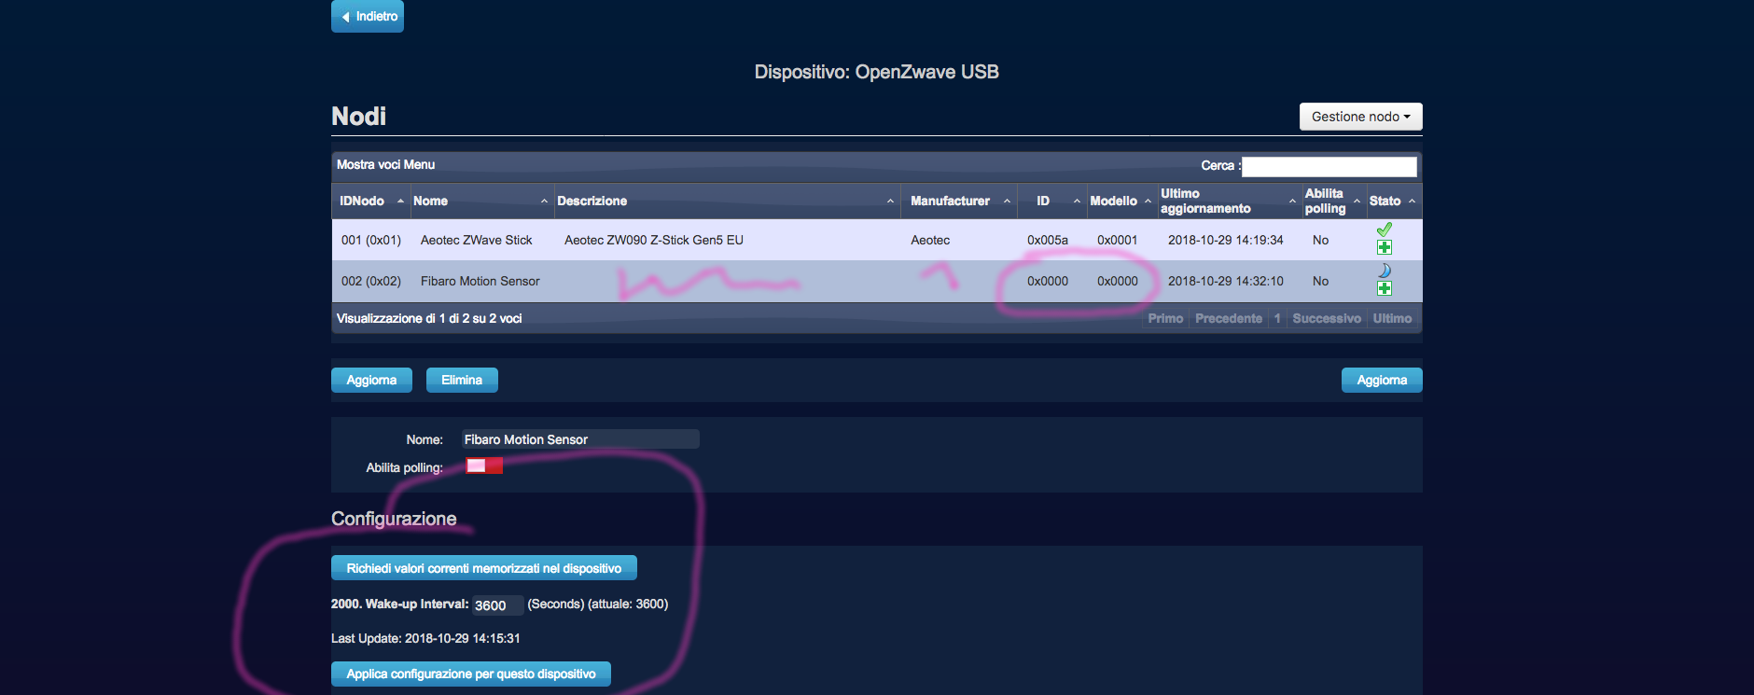1754x695 pixels.
Task: Sort by Stato column header
Action: click(1385, 202)
